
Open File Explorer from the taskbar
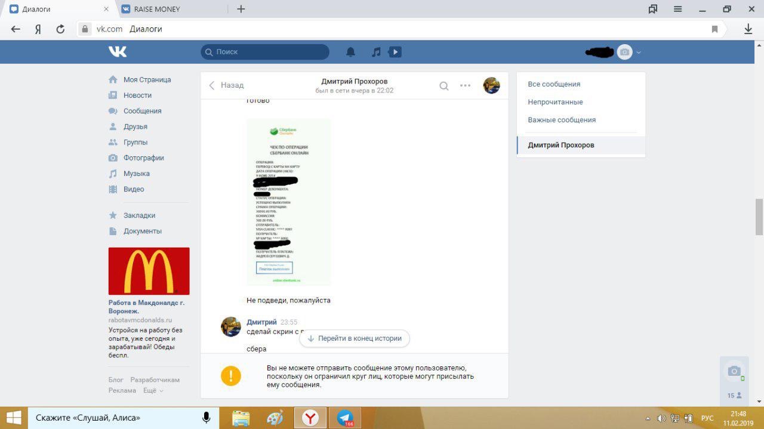click(x=241, y=418)
